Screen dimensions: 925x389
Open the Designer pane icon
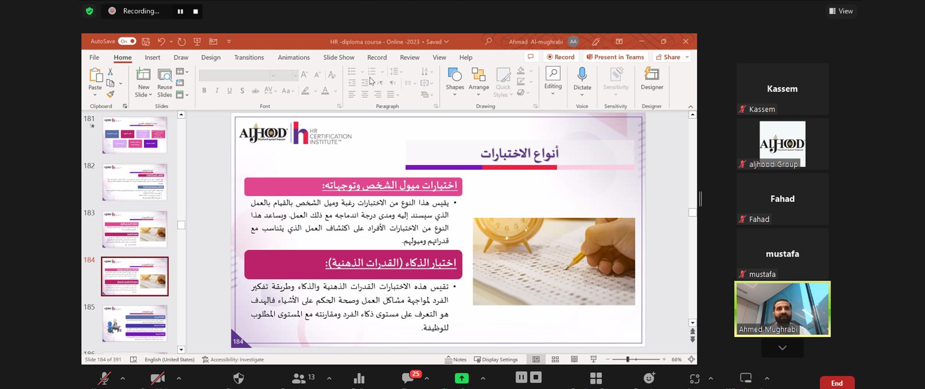coord(652,75)
